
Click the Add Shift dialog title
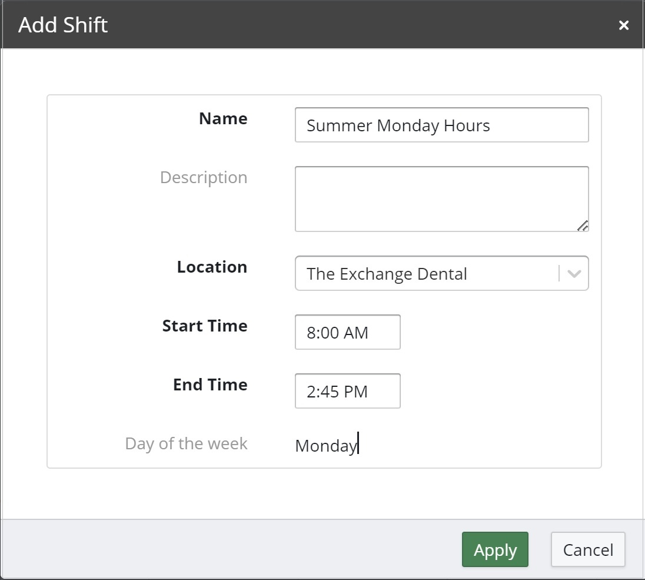tap(63, 25)
